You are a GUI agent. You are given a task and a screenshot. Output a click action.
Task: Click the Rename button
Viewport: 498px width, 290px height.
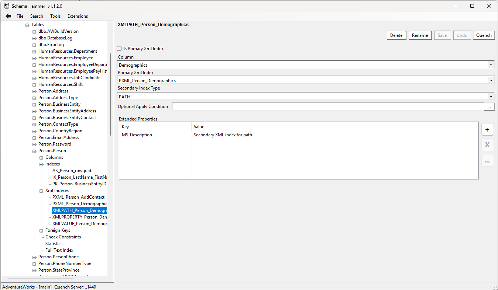pos(420,35)
